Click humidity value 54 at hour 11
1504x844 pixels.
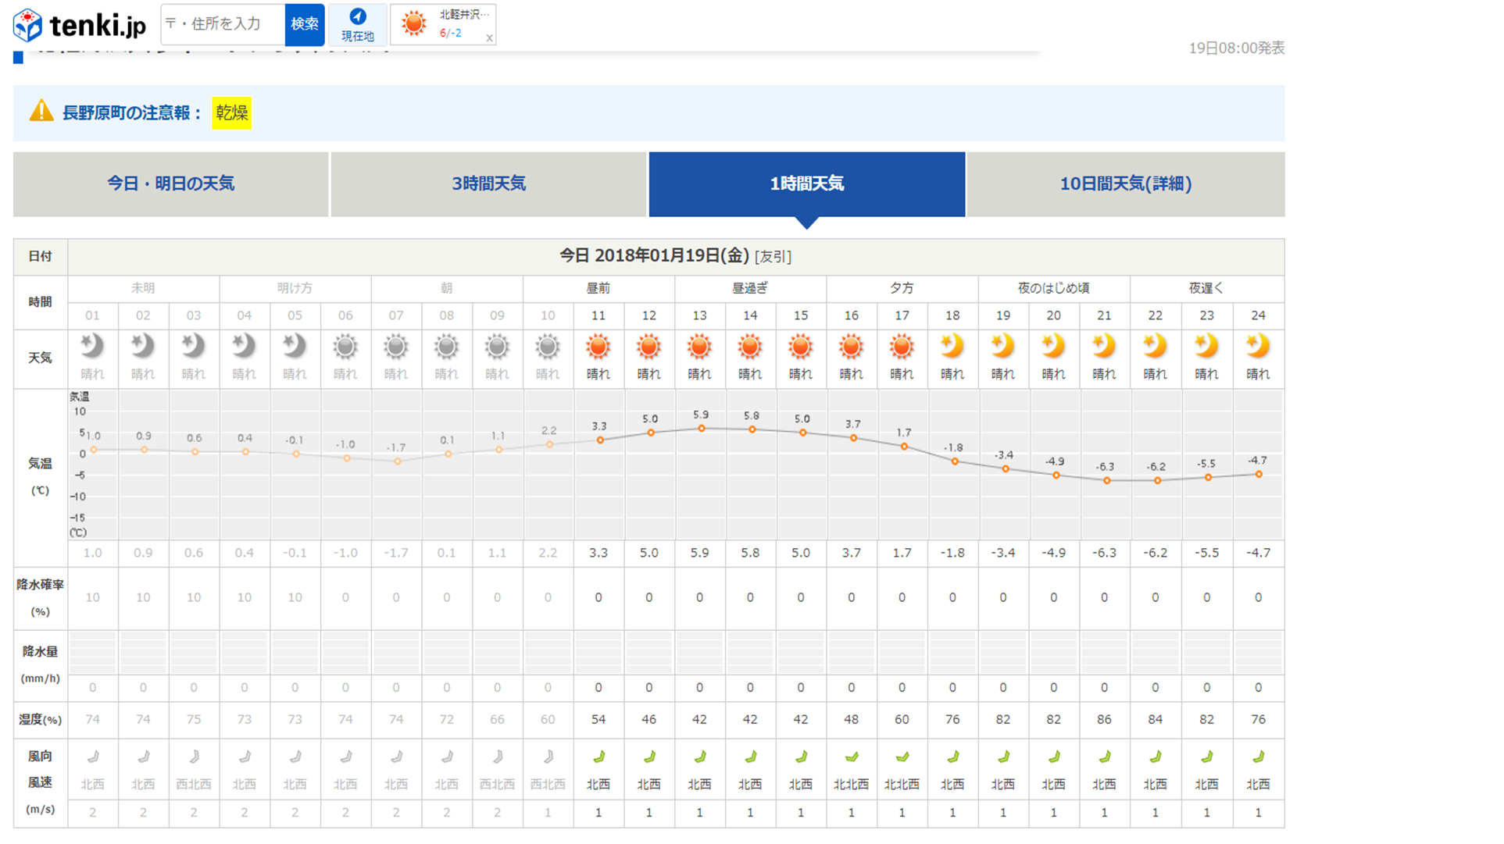point(598,719)
